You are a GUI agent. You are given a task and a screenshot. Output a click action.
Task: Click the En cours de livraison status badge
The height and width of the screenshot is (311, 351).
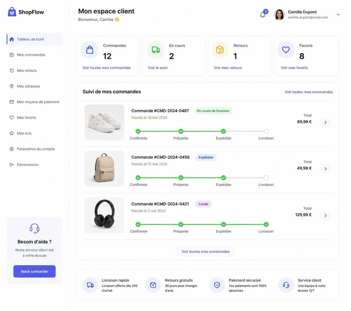(x=213, y=111)
